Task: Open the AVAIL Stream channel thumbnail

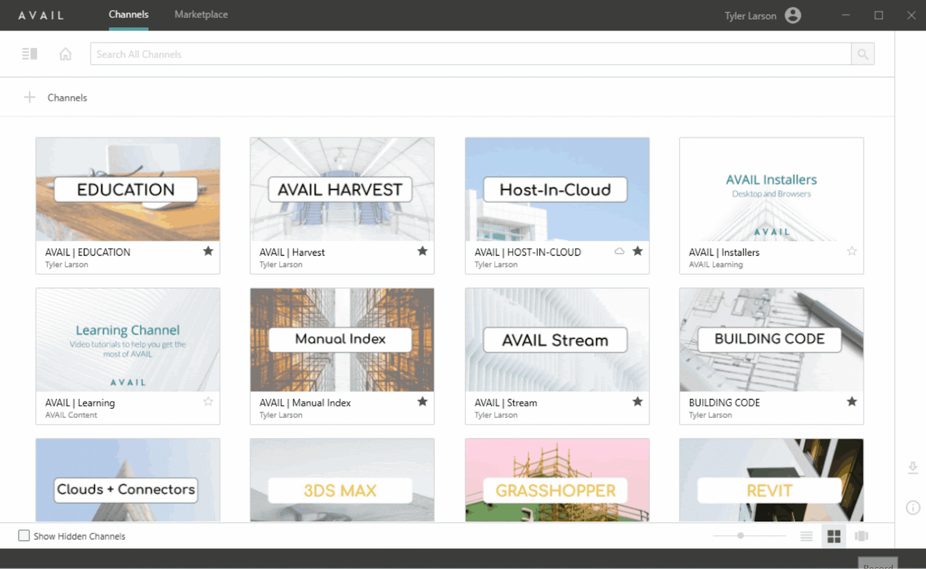Action: (x=557, y=340)
